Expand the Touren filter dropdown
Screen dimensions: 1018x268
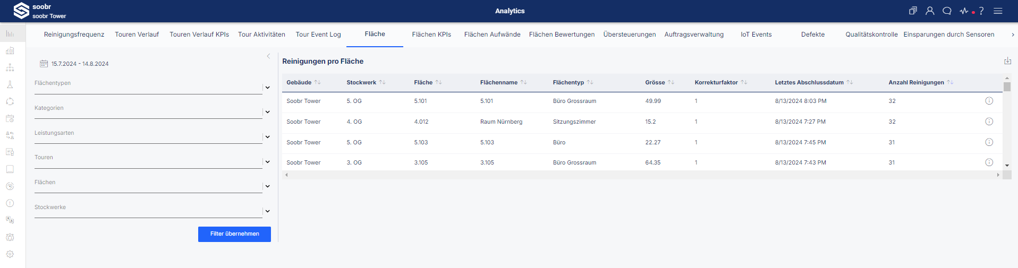click(x=267, y=162)
